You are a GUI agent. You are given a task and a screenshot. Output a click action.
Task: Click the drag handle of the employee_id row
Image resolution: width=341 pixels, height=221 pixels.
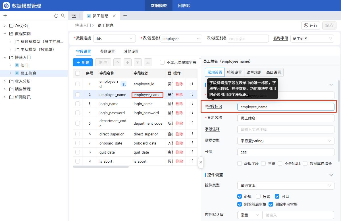192,84
